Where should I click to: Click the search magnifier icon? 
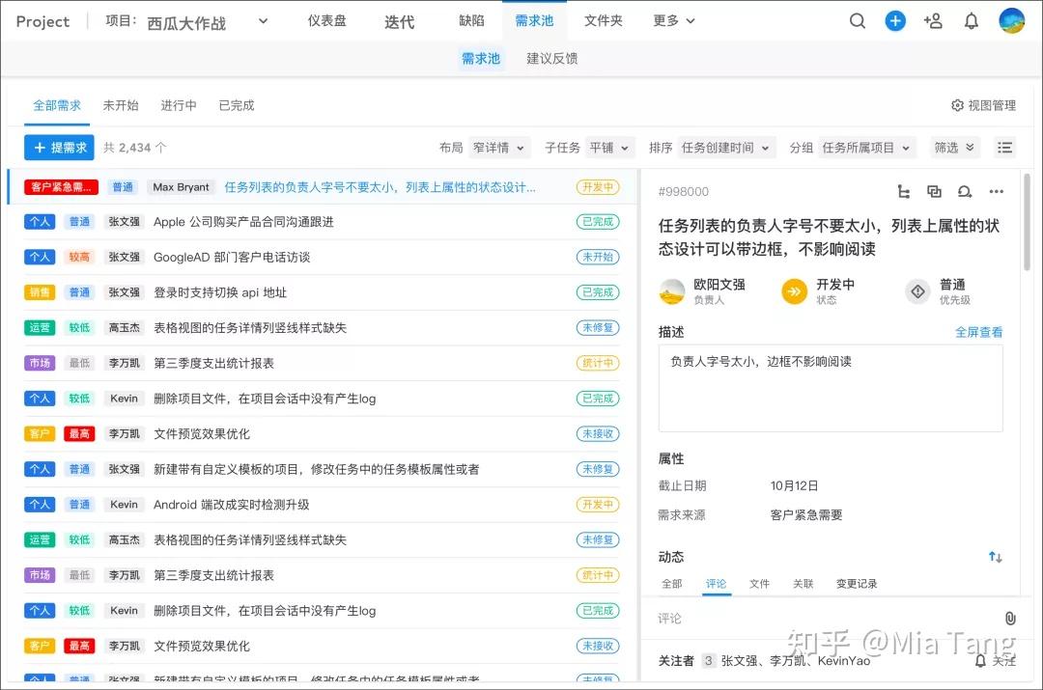pyautogui.click(x=857, y=21)
